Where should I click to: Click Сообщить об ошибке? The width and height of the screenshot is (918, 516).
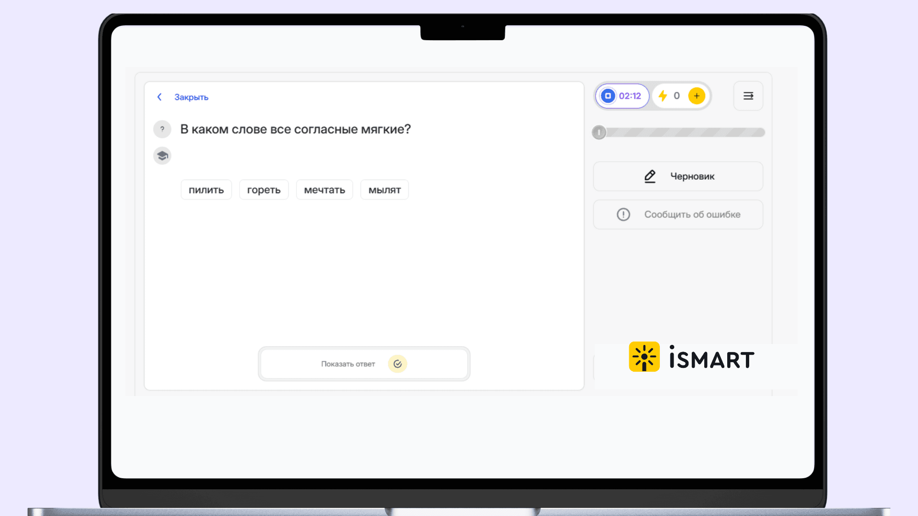[x=678, y=215]
